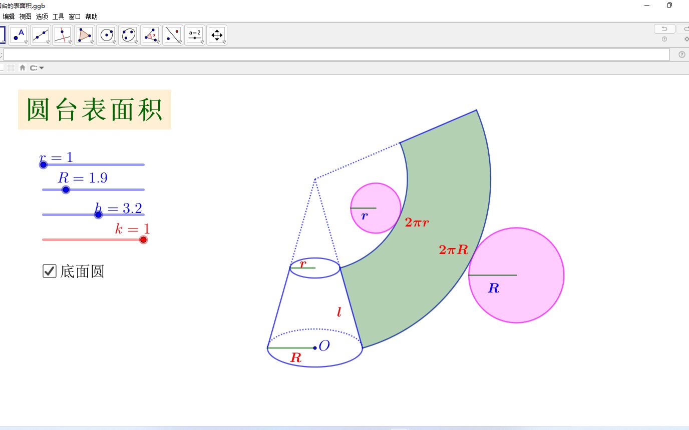Expand Move Graphics View tool's dropdown triangle
689x430 pixels.
(x=224, y=42)
